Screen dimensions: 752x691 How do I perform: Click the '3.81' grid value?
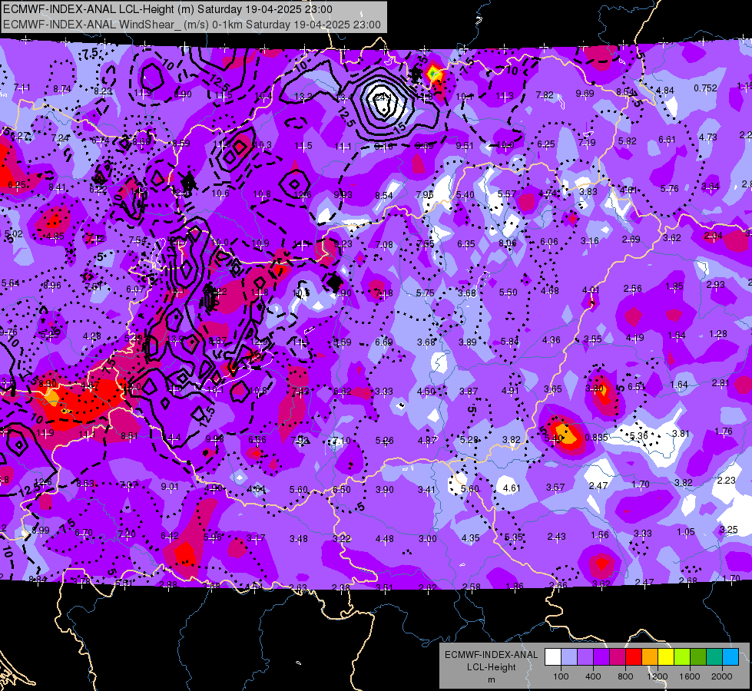click(x=681, y=434)
